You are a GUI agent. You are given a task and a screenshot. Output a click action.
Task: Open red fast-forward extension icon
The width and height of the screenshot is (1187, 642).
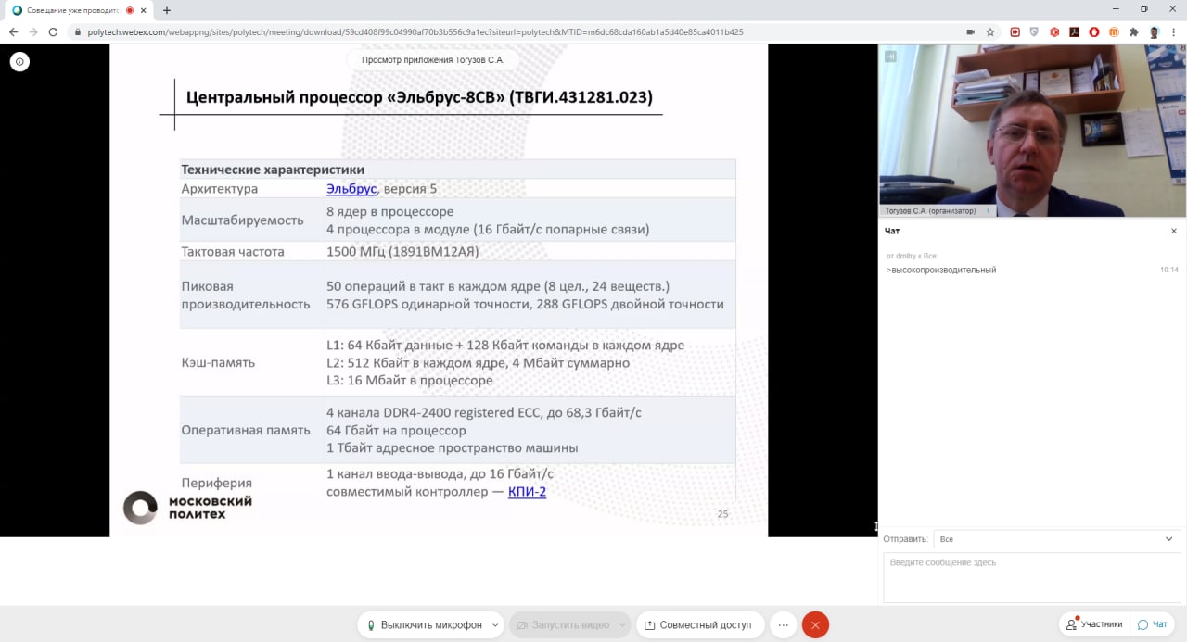(x=1015, y=31)
